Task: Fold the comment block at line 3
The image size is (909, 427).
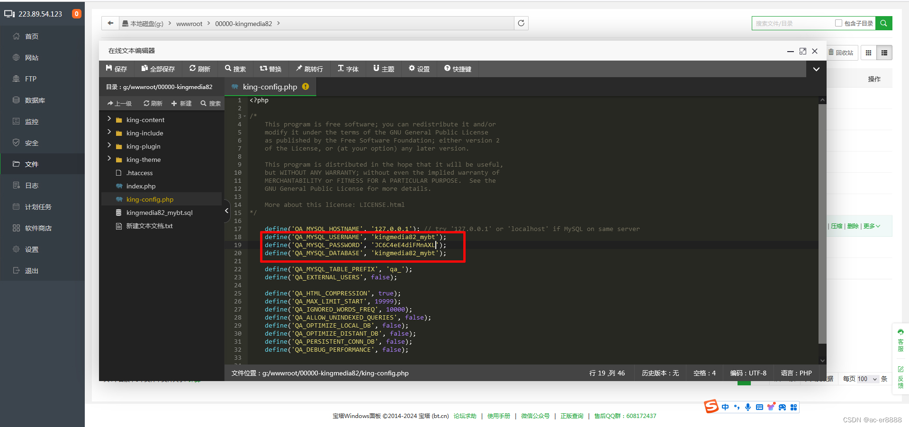Action: 245,116
